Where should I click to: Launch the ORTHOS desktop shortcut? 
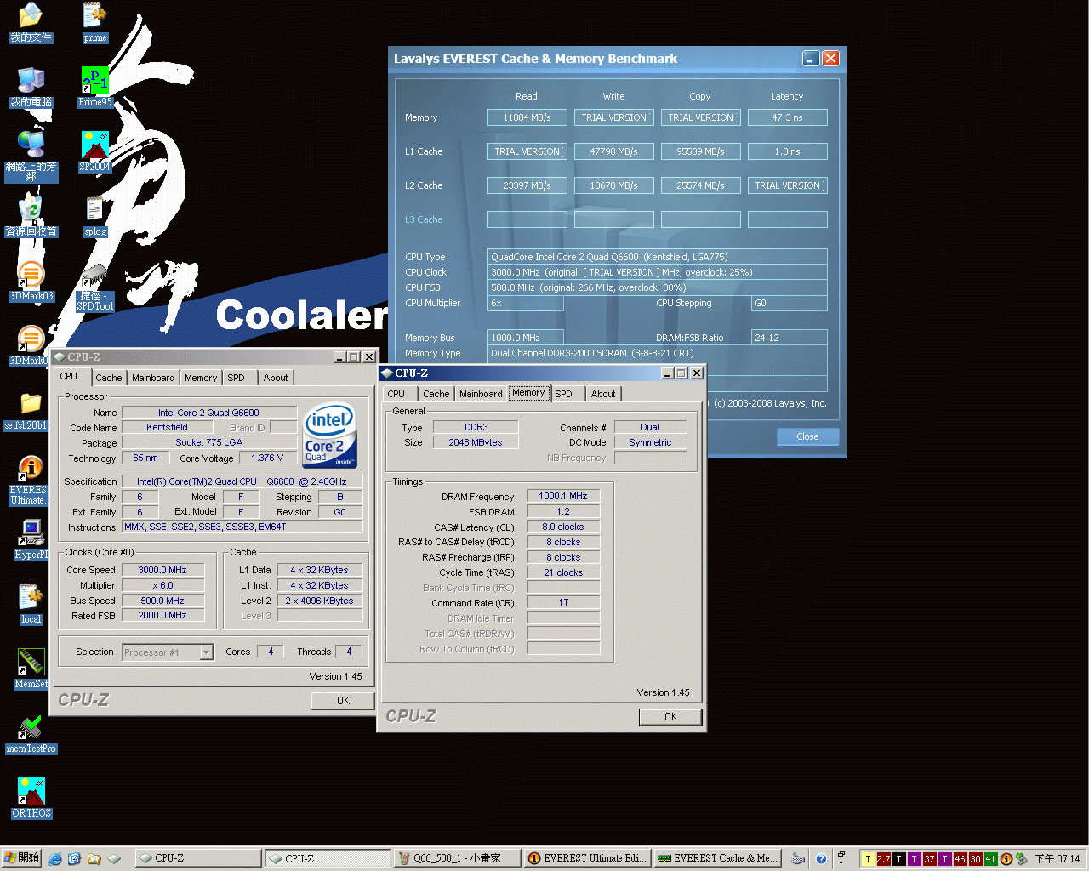coord(31,798)
